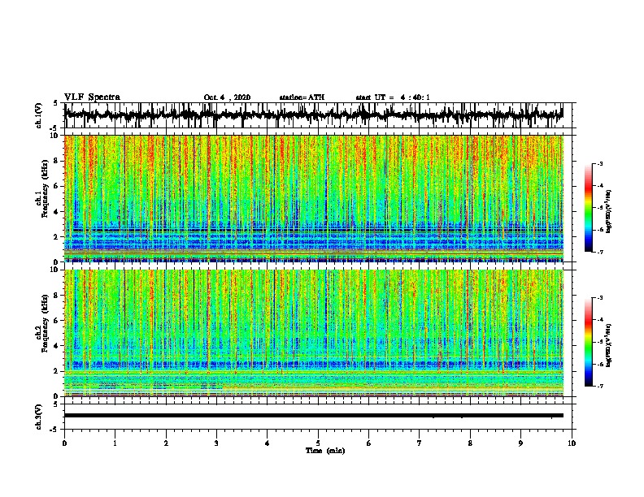Click time axis tick label "10"

click(x=572, y=443)
